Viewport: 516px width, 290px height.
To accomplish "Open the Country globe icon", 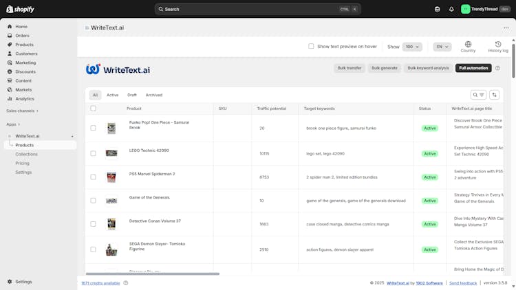I will coord(468,45).
